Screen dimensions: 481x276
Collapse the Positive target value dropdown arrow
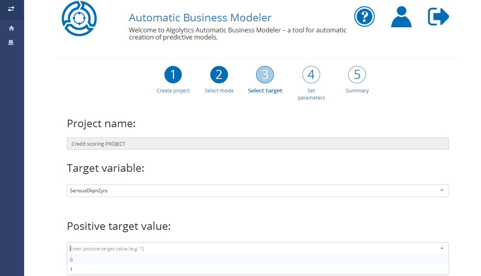(x=441, y=248)
